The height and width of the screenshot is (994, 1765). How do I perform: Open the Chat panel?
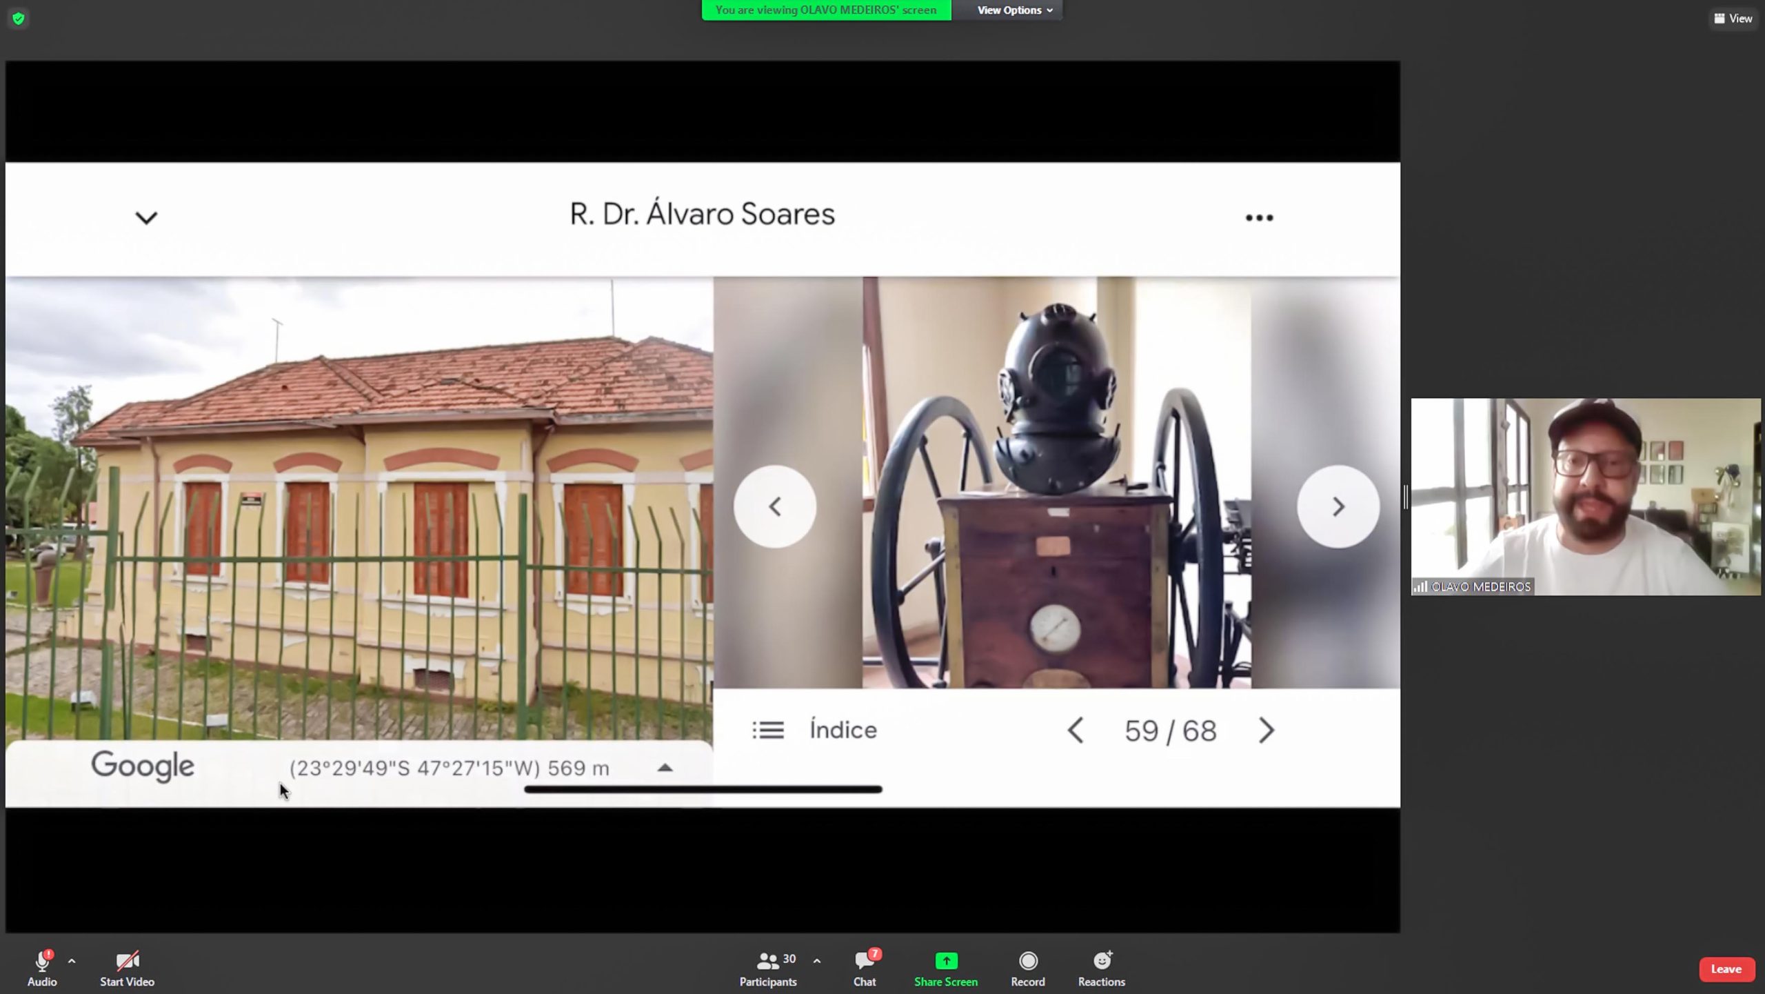[x=865, y=961]
